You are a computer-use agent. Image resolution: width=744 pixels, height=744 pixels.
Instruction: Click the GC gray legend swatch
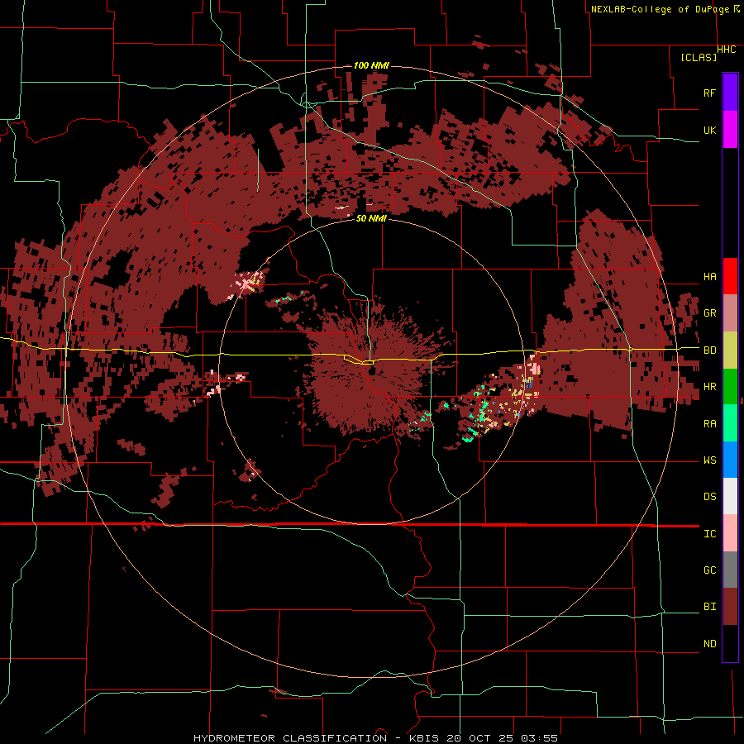pyautogui.click(x=730, y=570)
